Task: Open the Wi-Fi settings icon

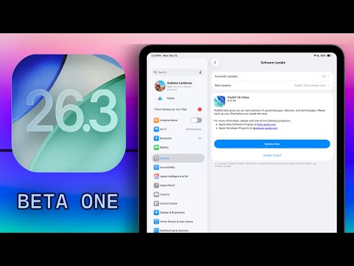Action: (x=156, y=129)
